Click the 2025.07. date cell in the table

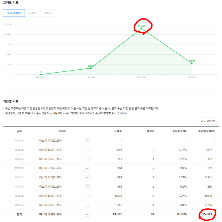[x=19, y=205]
